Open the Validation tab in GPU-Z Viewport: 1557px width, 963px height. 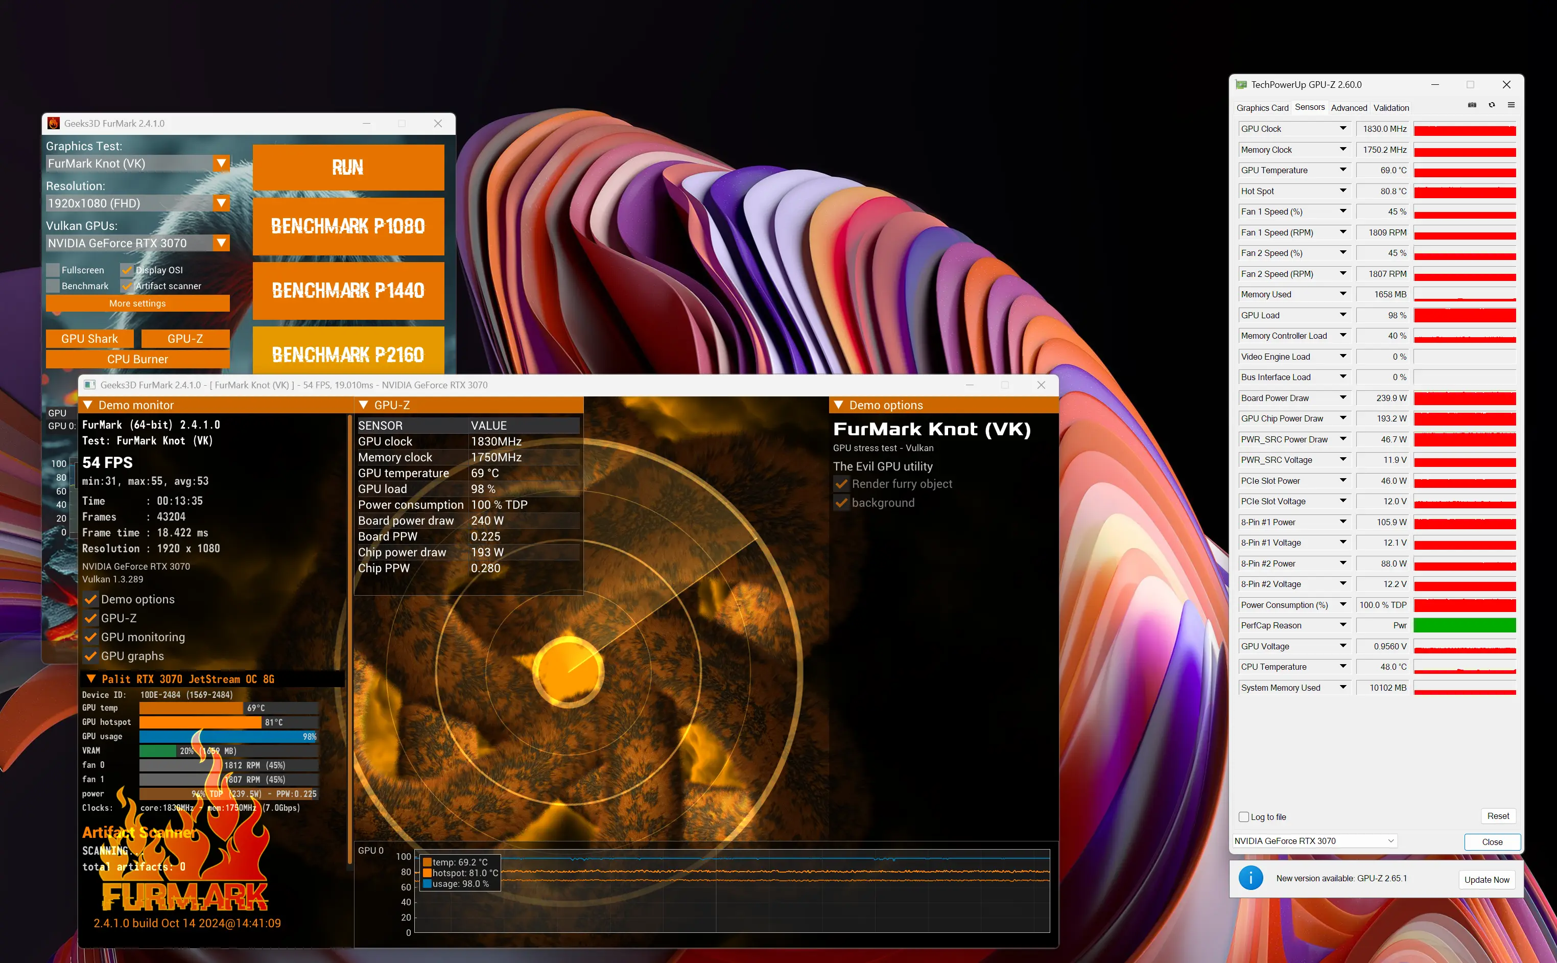1391,108
